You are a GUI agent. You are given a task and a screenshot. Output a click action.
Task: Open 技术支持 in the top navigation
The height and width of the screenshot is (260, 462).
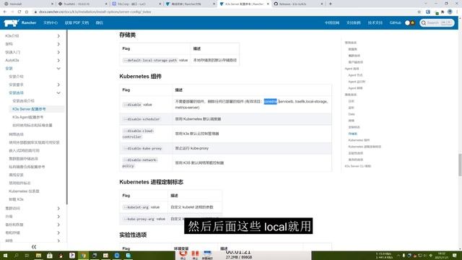[x=375, y=22]
